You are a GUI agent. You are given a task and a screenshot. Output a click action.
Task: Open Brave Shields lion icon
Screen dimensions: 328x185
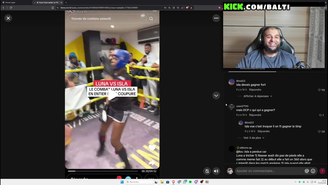pos(187,8)
